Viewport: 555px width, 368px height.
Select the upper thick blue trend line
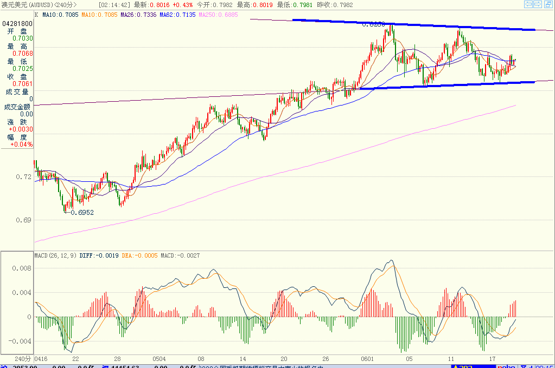click(x=413, y=25)
